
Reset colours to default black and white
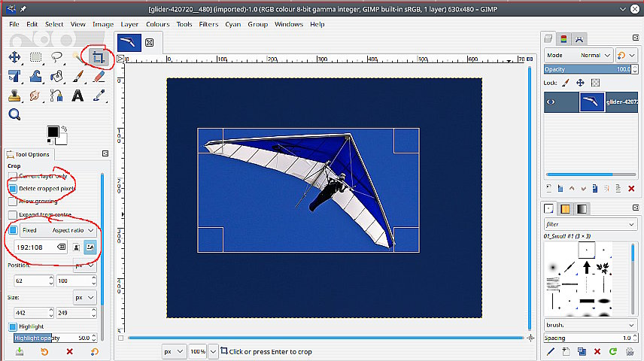(50, 141)
